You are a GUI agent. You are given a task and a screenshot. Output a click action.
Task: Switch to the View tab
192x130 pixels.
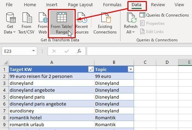click(x=179, y=5)
